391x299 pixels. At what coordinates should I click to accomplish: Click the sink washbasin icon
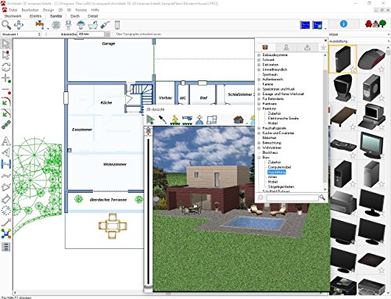click(81, 25)
